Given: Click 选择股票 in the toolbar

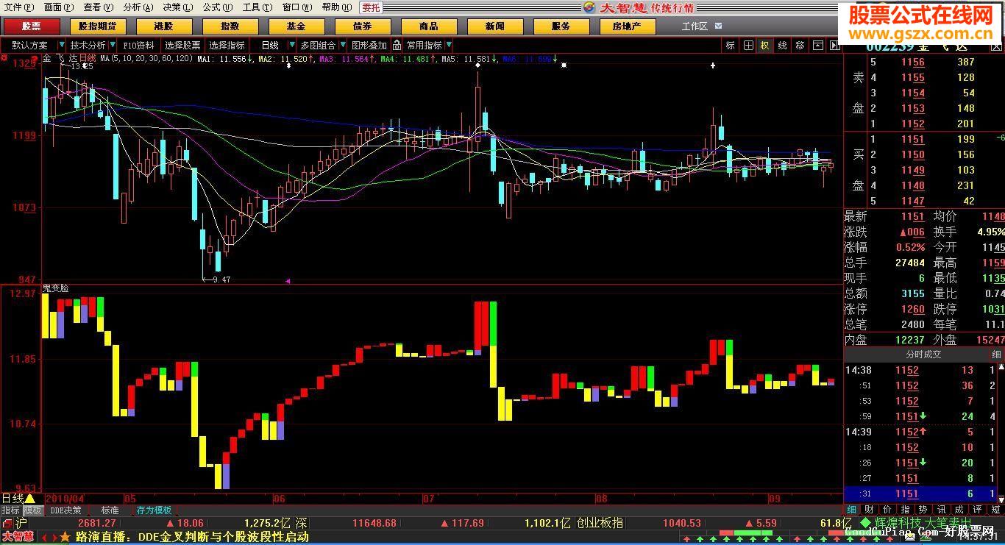Looking at the screenshot, I should [182, 46].
